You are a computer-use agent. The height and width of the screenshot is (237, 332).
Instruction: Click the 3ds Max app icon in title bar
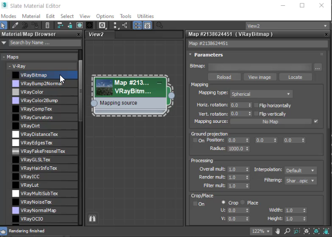coord(4,5)
